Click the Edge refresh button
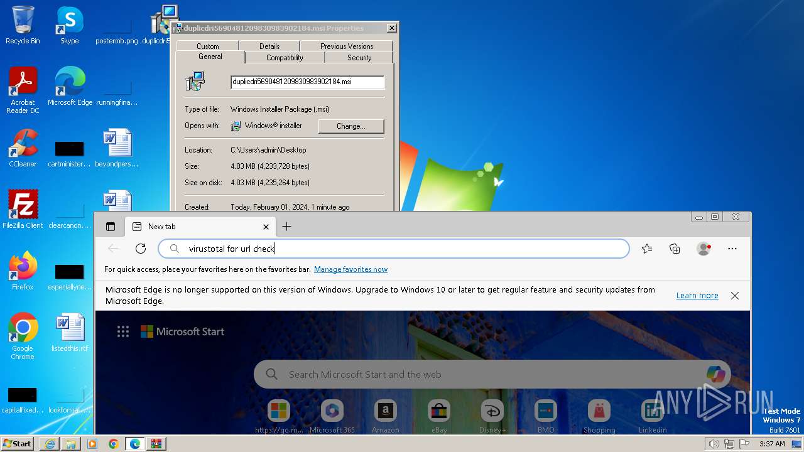Viewport: 804px width, 452px height. (x=141, y=249)
